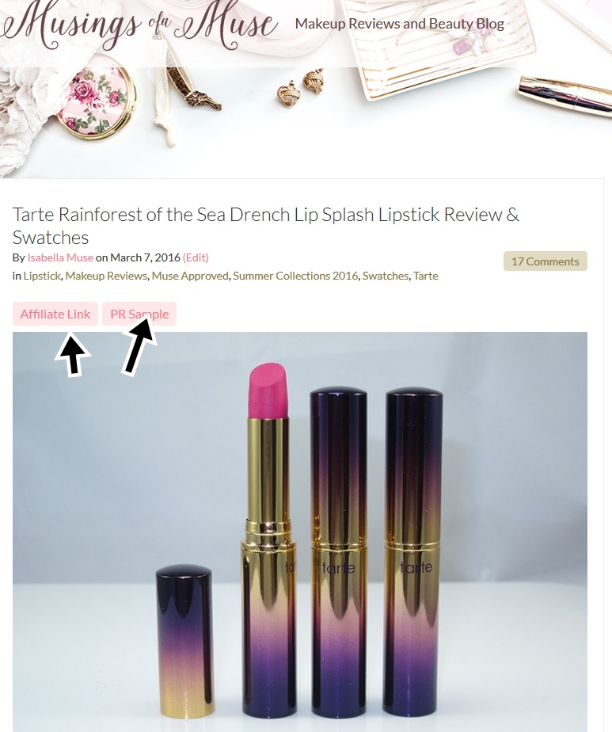Image resolution: width=612 pixels, height=732 pixels.
Task: Click the (Edit) post link
Action: tap(196, 257)
